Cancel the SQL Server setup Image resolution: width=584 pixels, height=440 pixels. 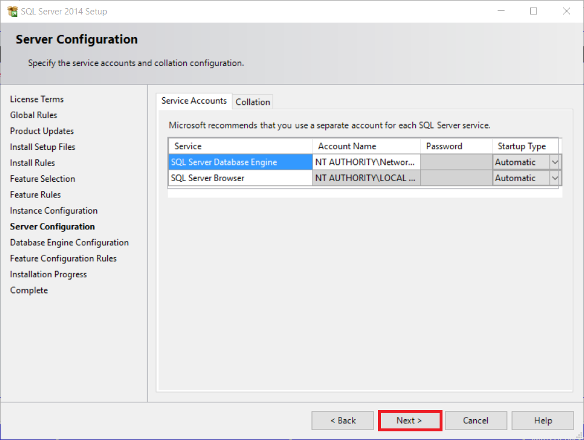476,421
